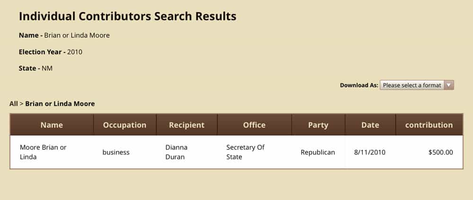Click the business occupation cell
473x200 pixels.
point(116,152)
